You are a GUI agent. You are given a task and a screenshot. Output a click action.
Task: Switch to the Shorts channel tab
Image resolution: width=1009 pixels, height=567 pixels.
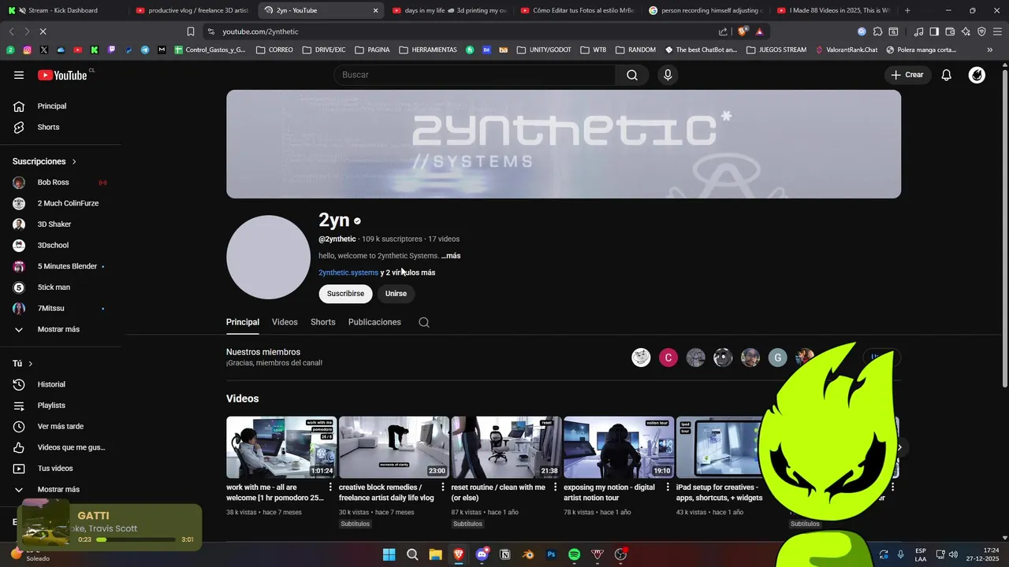click(x=322, y=322)
